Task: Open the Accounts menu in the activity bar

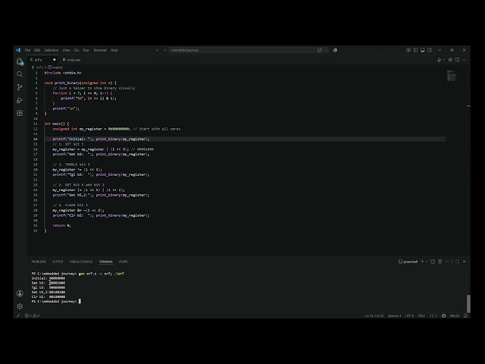Action: coord(20,293)
